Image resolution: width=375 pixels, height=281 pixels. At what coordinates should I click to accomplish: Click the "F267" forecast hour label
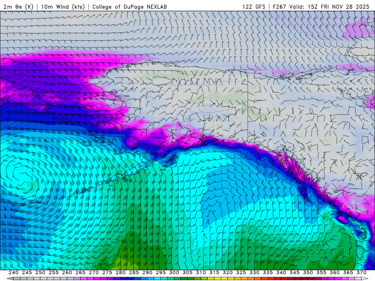click(x=279, y=7)
